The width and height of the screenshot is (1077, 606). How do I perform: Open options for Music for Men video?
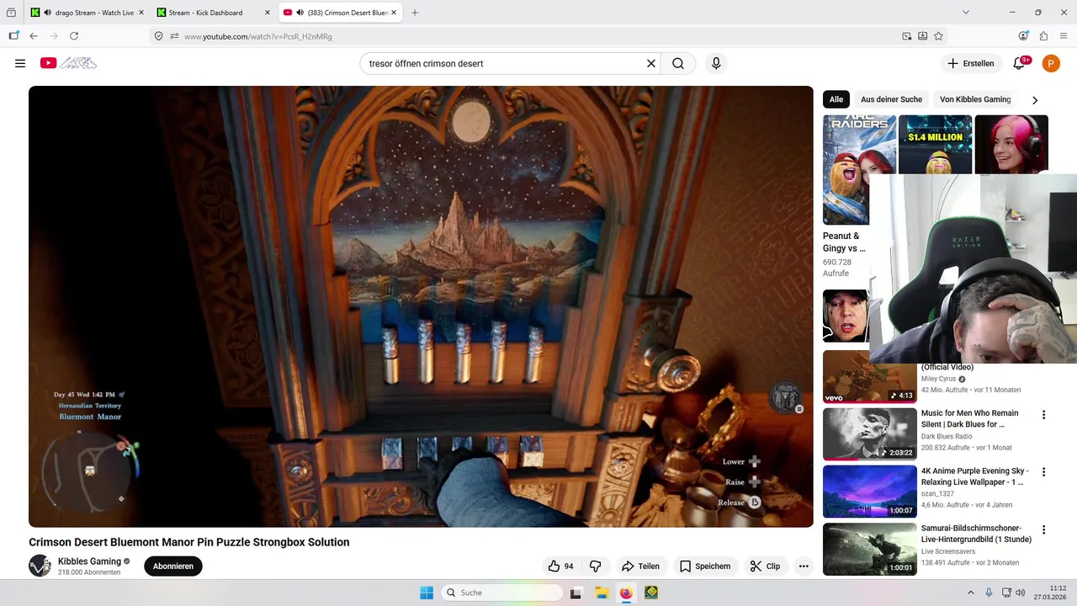(x=1043, y=415)
